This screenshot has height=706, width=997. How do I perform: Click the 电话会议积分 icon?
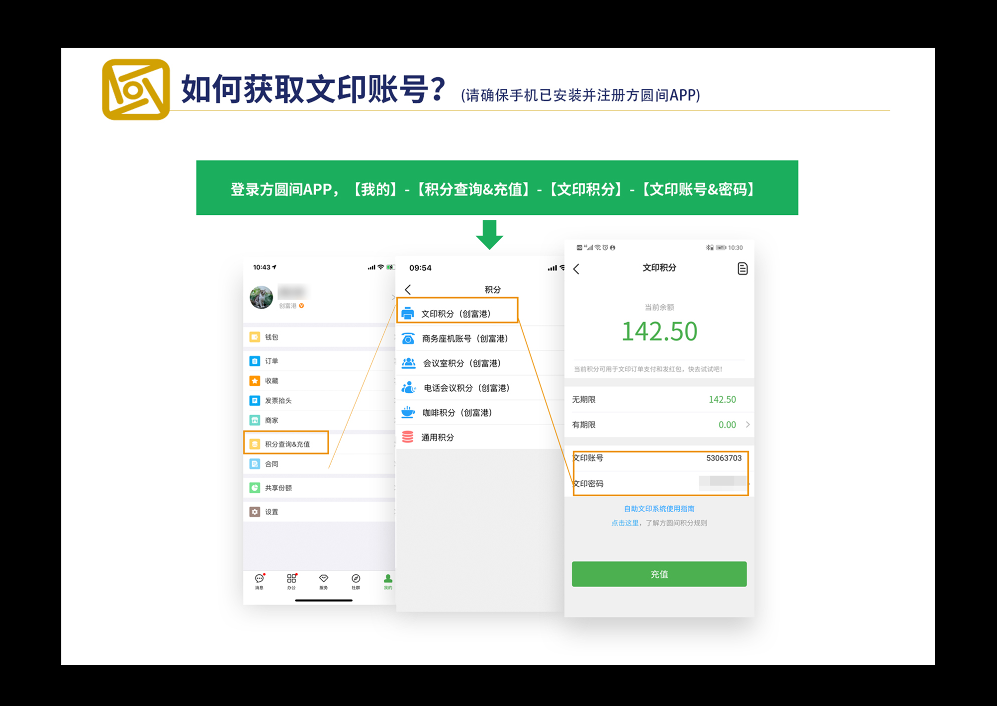pyautogui.click(x=408, y=387)
